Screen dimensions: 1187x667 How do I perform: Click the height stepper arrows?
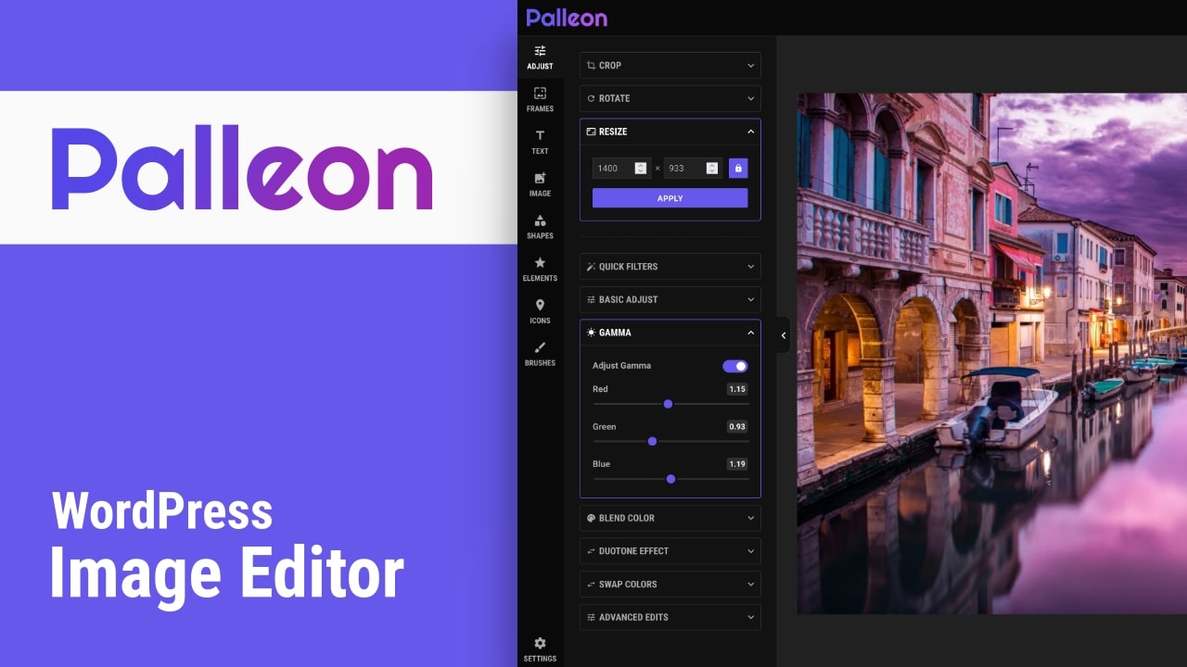712,169
